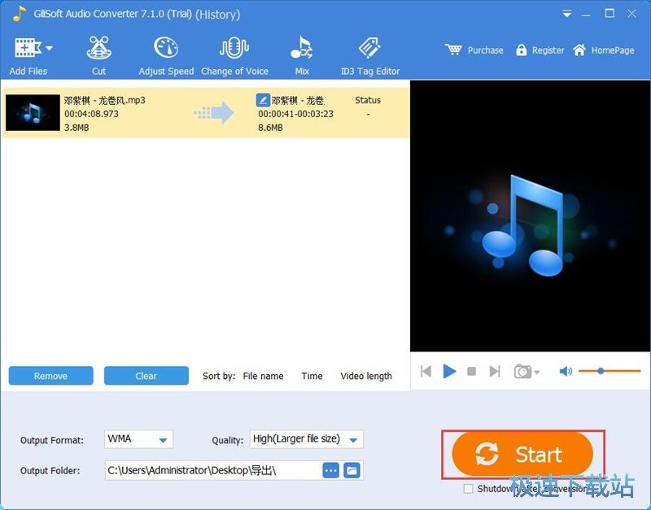The height and width of the screenshot is (510, 651).
Task: Open the Adjust Speed tool
Action: 166,56
